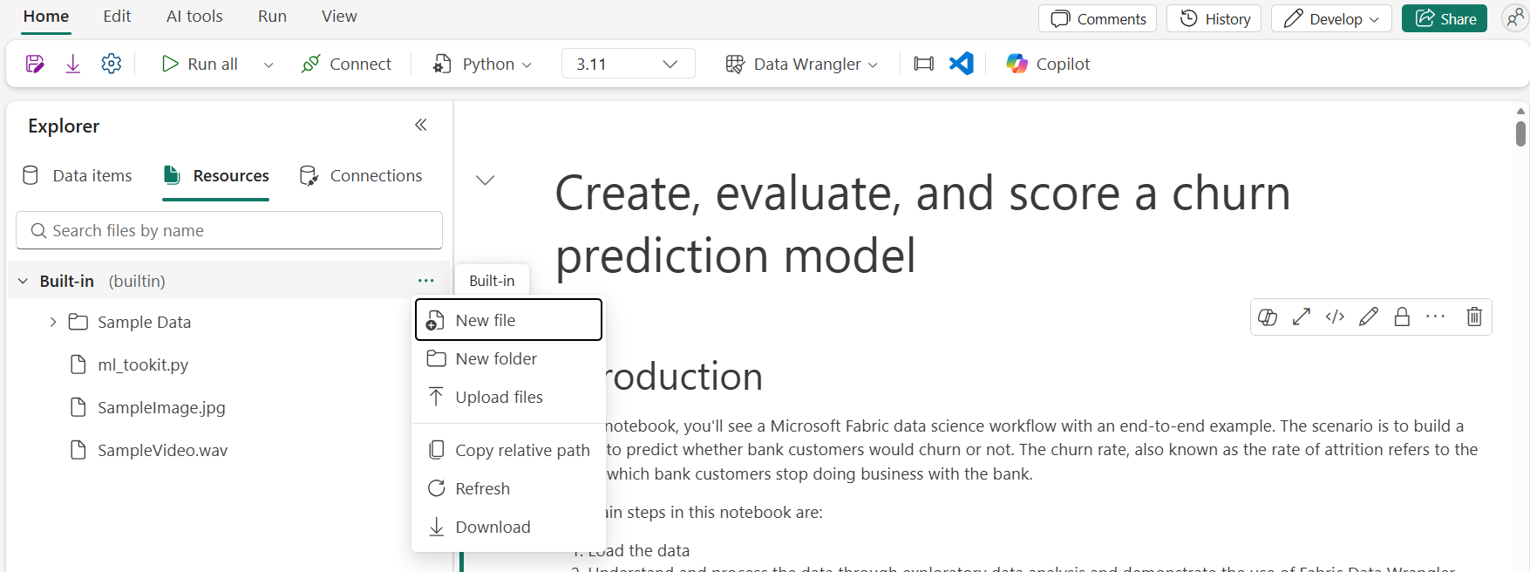Image resolution: width=1530 pixels, height=572 pixels.
Task: Save the notebook using the save icon
Action: 34,63
